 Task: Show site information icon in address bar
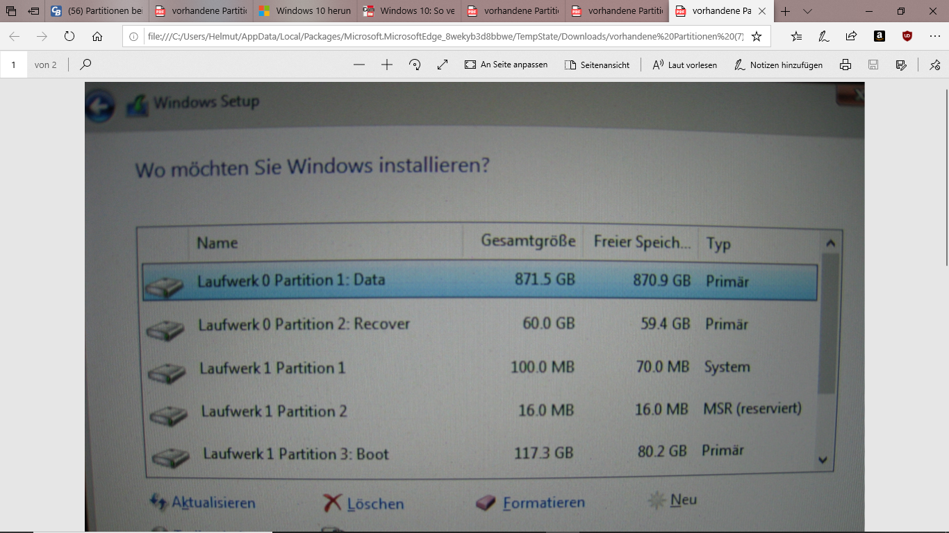[x=135, y=37]
